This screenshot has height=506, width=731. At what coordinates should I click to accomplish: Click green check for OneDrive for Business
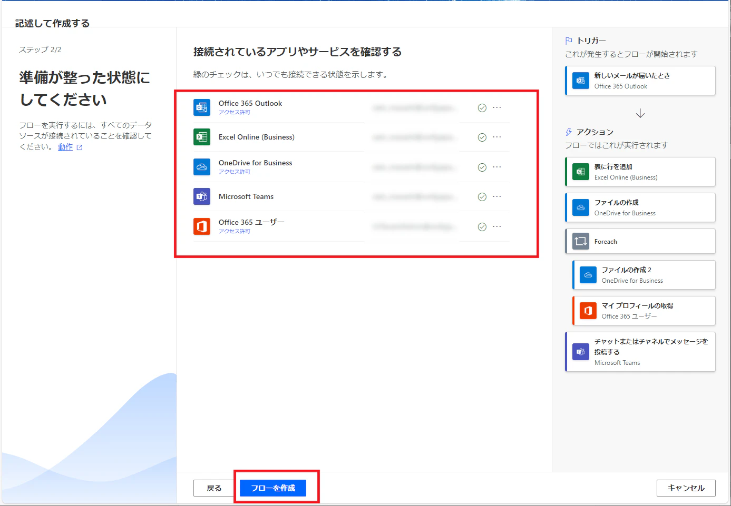tap(482, 167)
